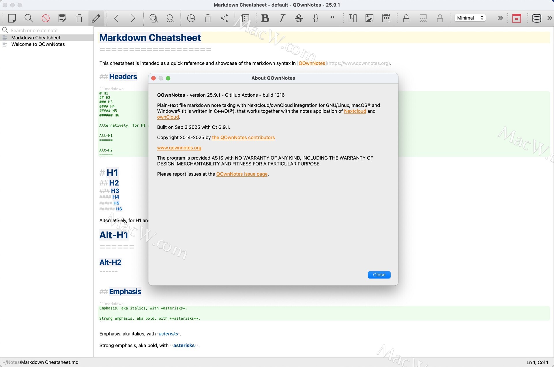
Task: Open the Minimal workspace dropdown
Action: tap(470, 18)
